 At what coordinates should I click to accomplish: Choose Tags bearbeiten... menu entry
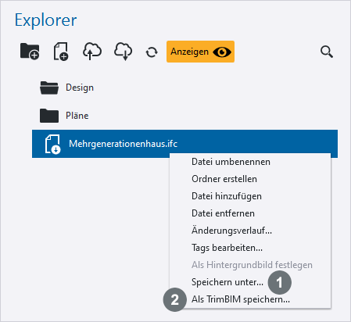pyautogui.click(x=227, y=248)
